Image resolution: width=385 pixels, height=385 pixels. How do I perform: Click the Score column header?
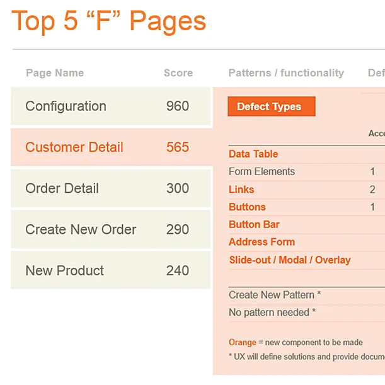178,73
